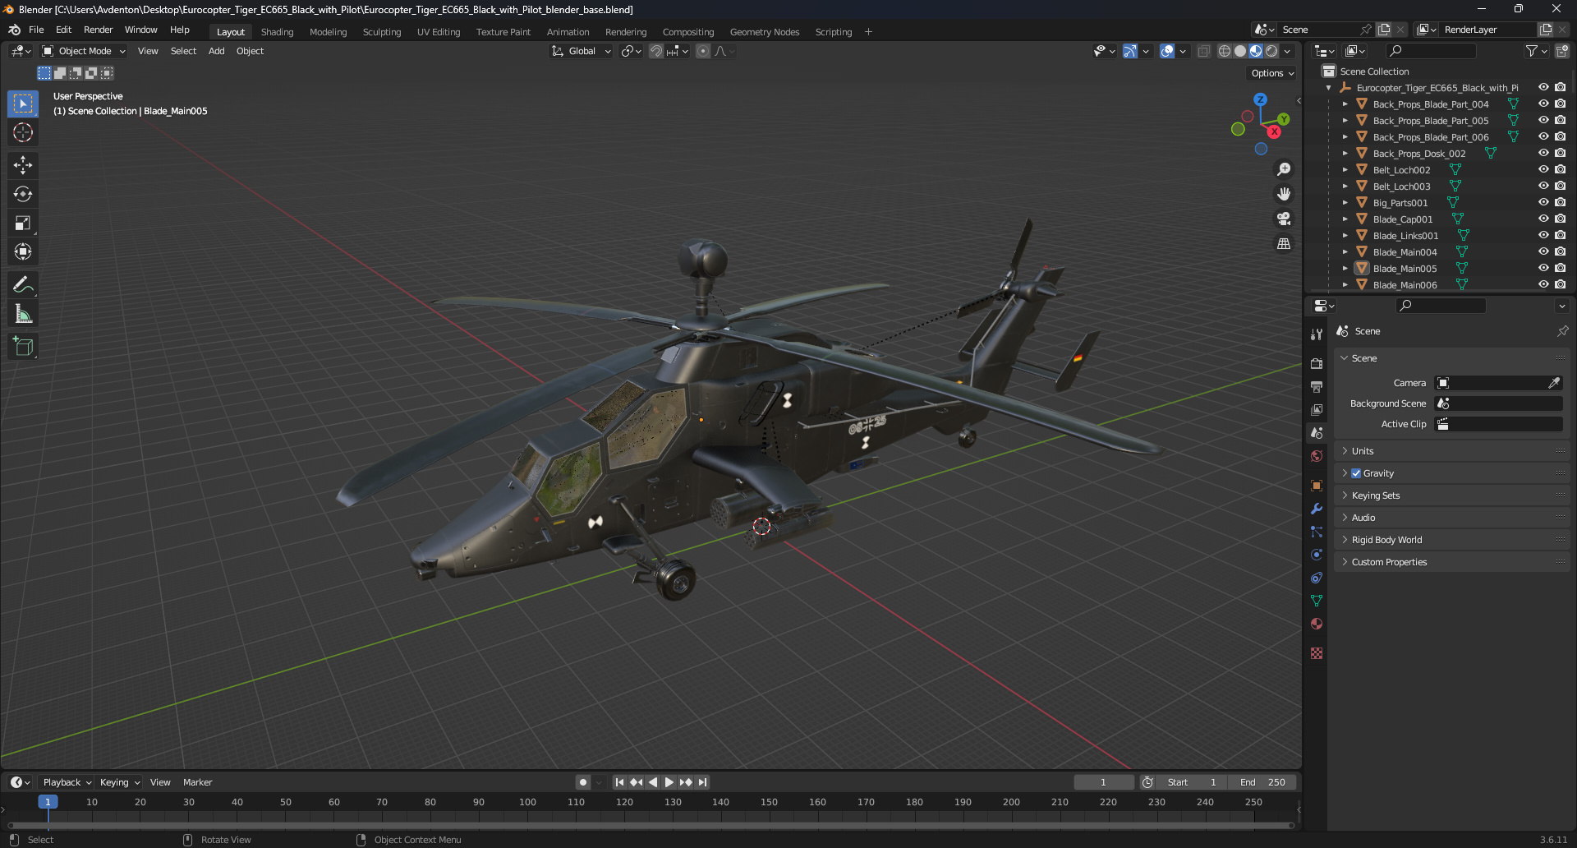This screenshot has width=1577, height=848.
Task: Disable rendering for Big_Parts001 camera icon
Action: click(x=1560, y=202)
